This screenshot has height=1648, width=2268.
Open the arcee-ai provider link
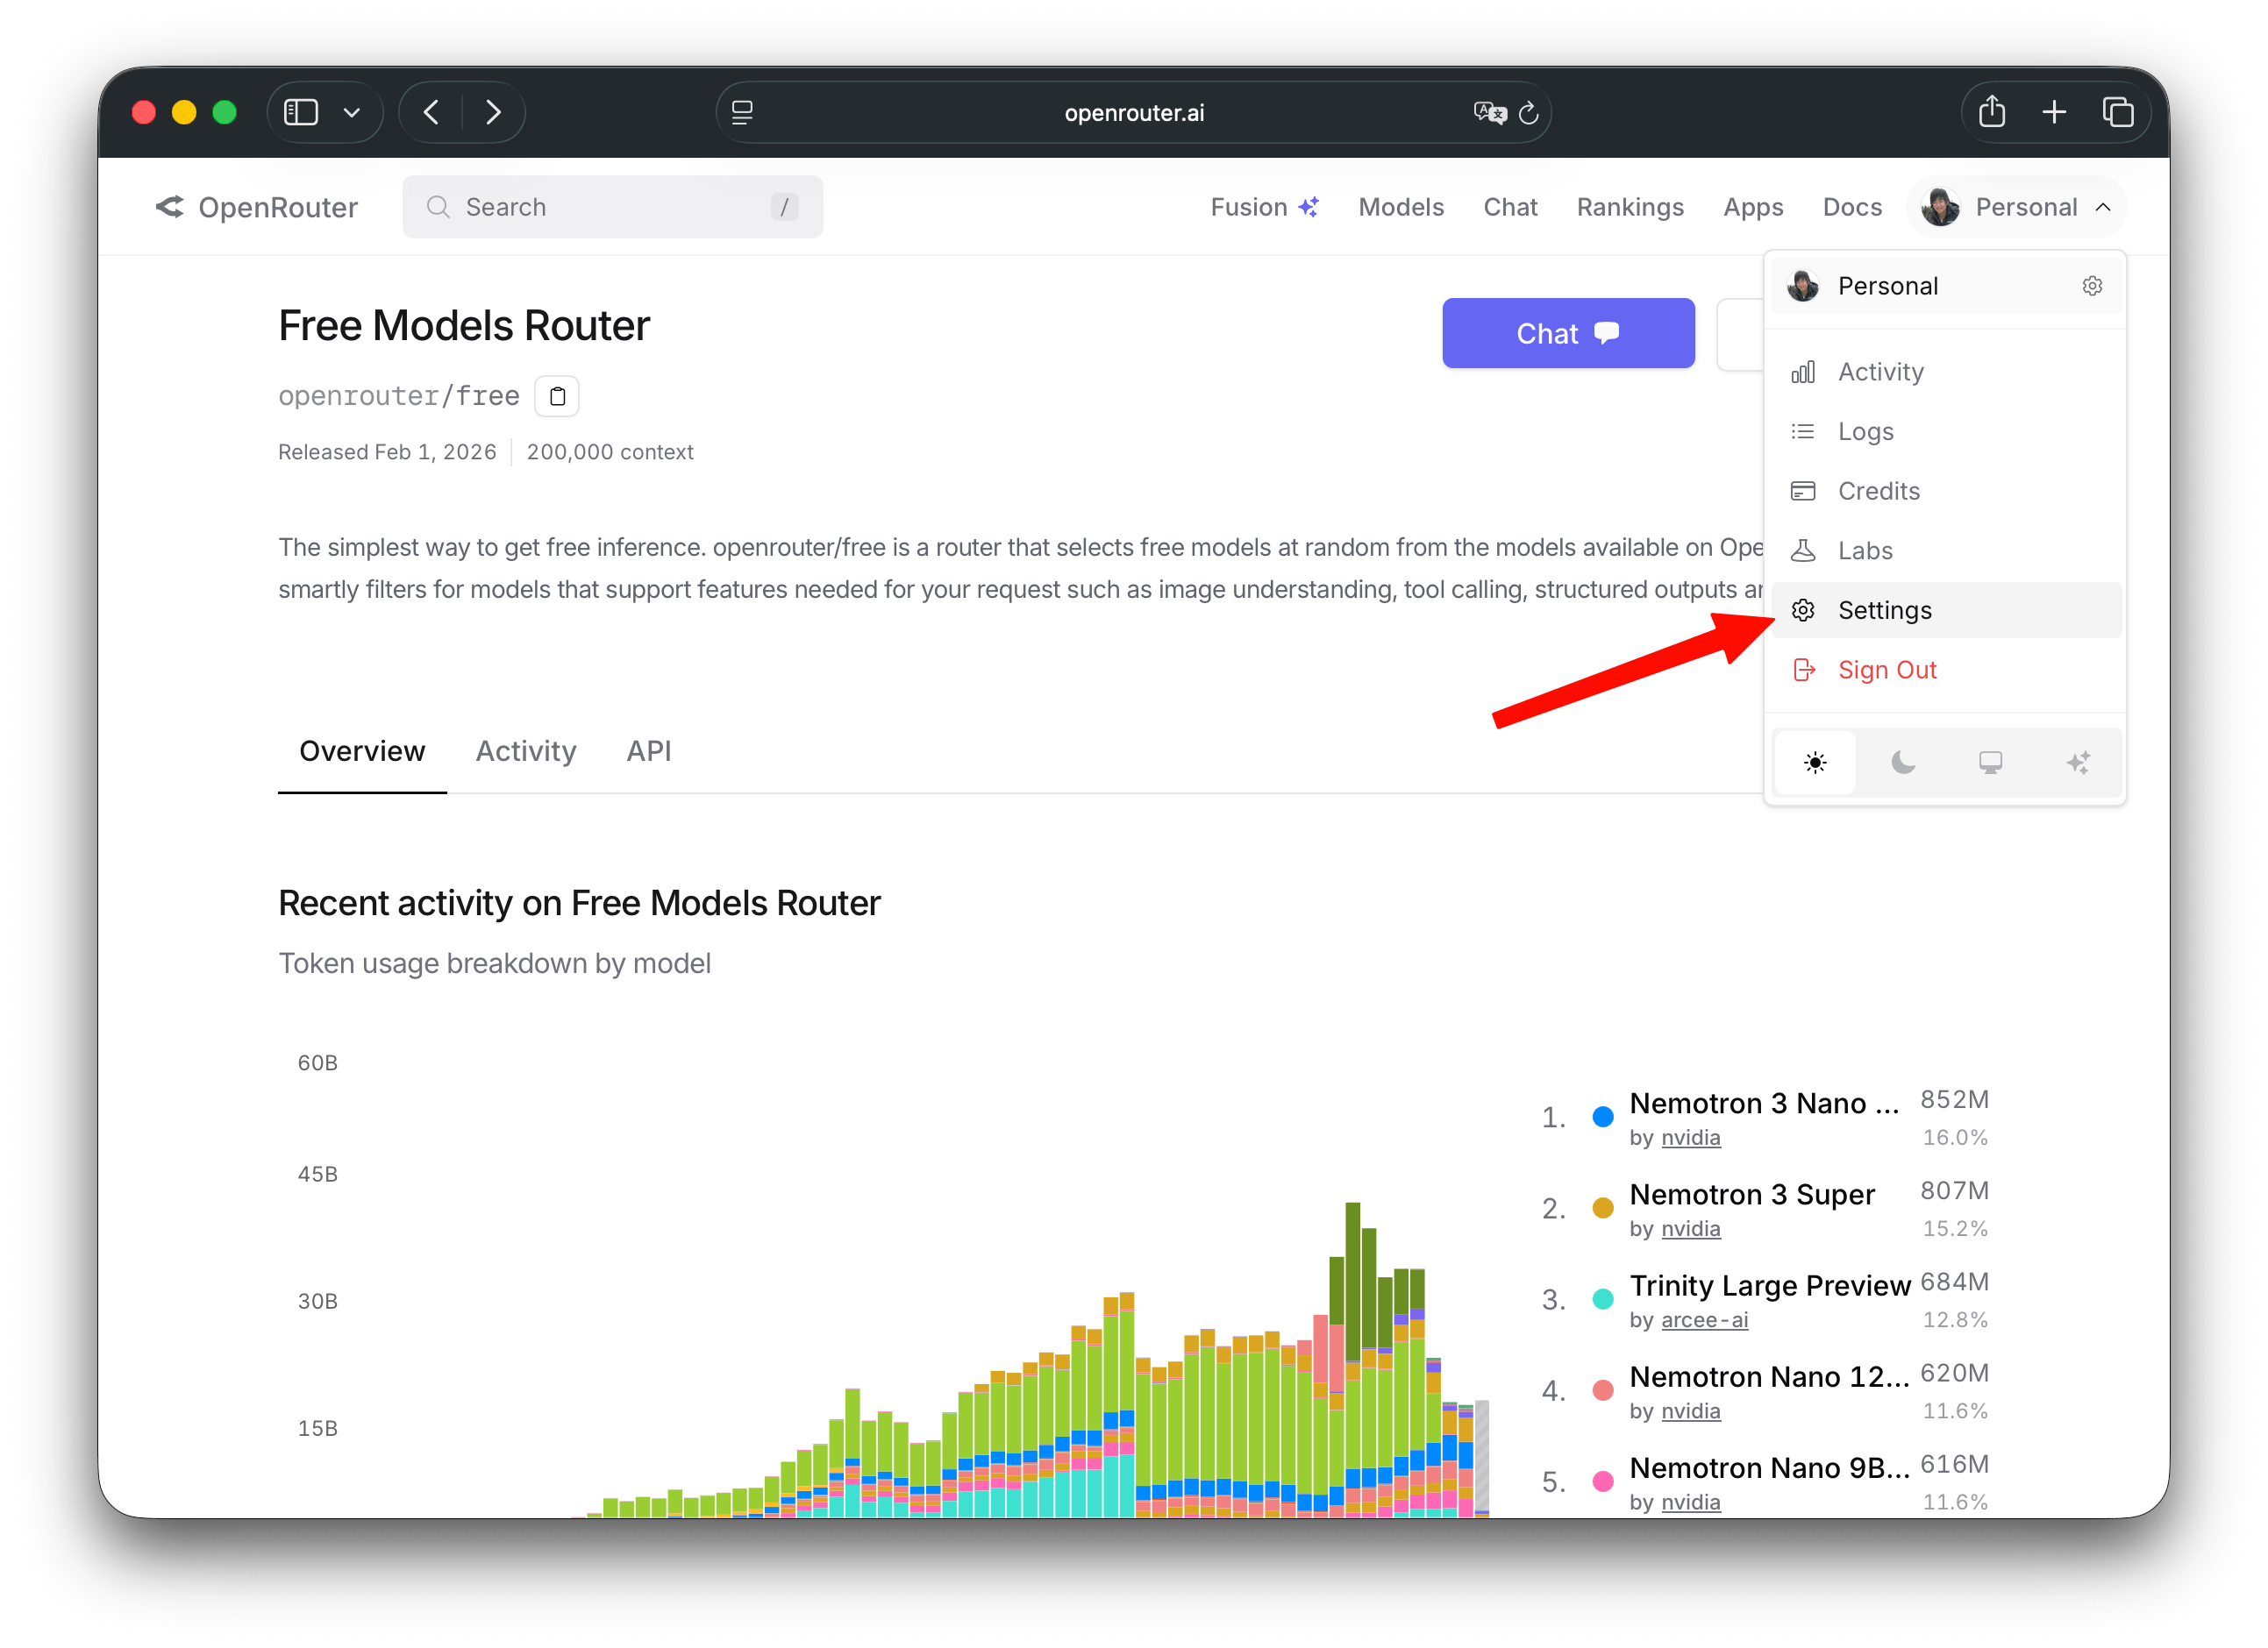tap(1704, 1320)
